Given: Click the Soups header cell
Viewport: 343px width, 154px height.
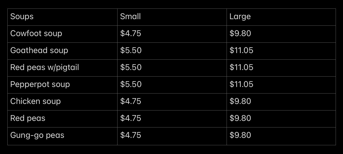Looking at the screenshot, I should (x=62, y=17).
